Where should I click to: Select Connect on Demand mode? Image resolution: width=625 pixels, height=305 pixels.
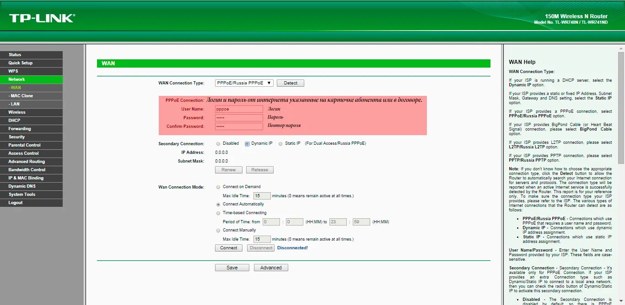(x=218, y=187)
